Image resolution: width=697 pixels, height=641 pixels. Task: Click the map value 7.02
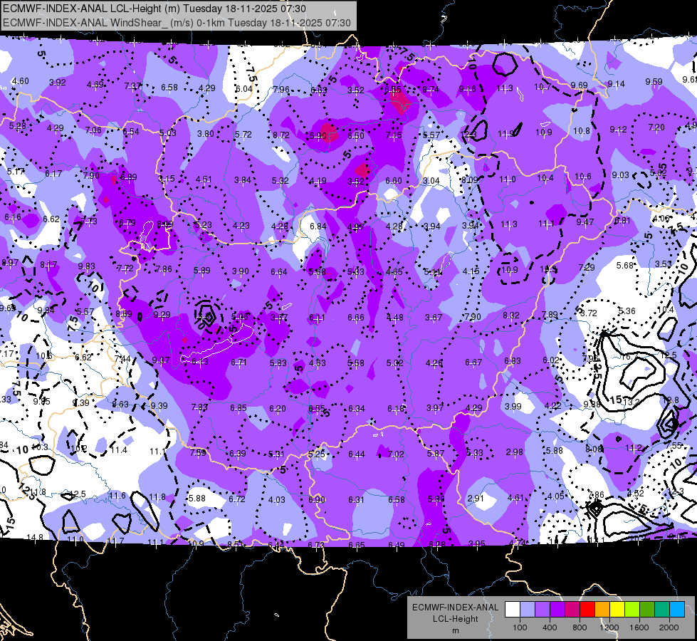[x=396, y=454]
